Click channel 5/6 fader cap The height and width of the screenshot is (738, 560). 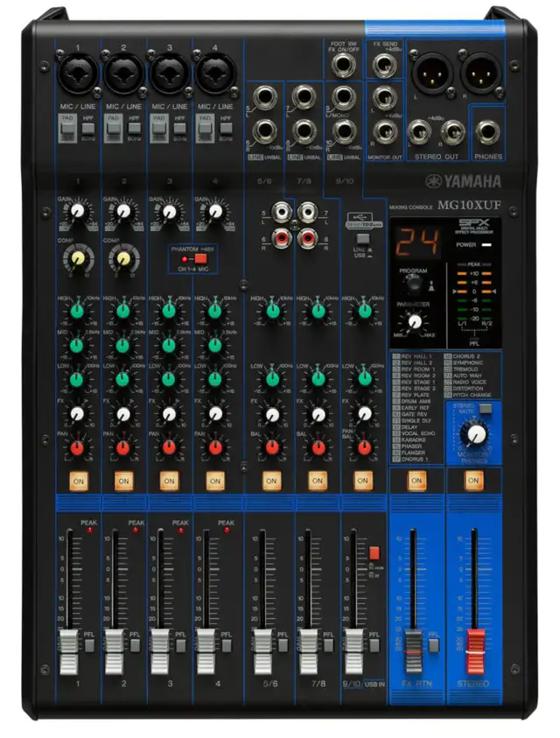(262, 651)
